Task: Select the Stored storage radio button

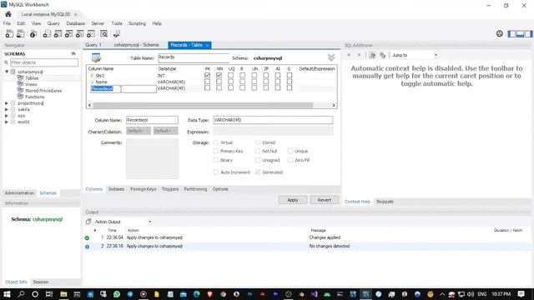Action: [x=258, y=142]
